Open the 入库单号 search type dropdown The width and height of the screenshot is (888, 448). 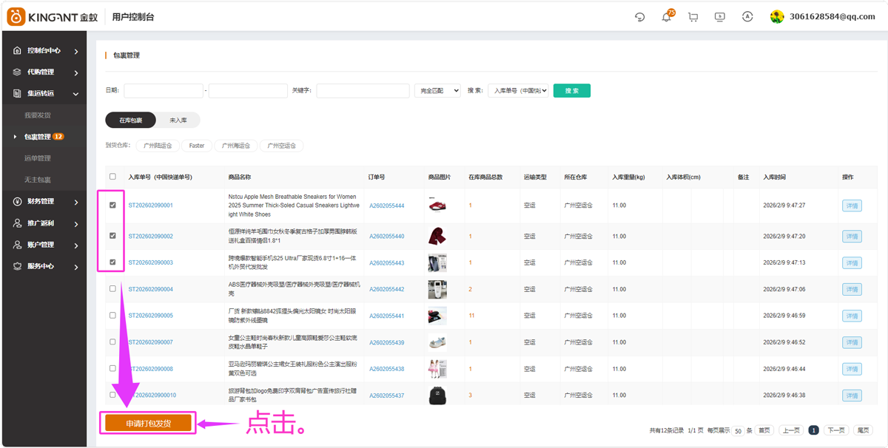click(x=518, y=90)
